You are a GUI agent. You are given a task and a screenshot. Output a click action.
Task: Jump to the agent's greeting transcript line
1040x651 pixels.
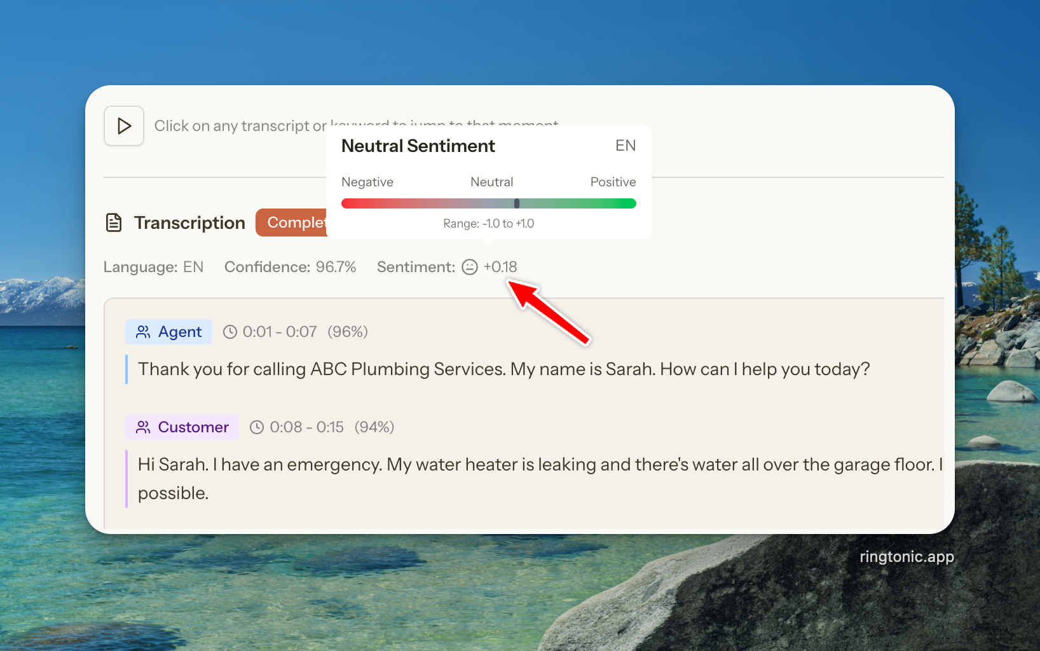(x=503, y=369)
